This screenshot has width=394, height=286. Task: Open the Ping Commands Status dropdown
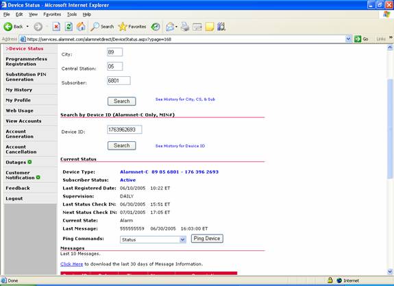tap(153, 239)
